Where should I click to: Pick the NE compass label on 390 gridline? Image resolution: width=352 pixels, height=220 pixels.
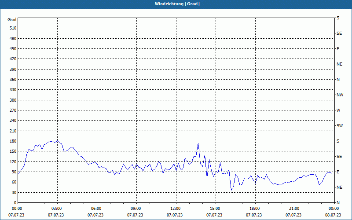pyautogui.click(x=340, y=64)
